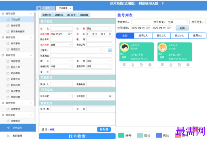
Task: Click the 姓名 input field
Action: click(62, 28)
